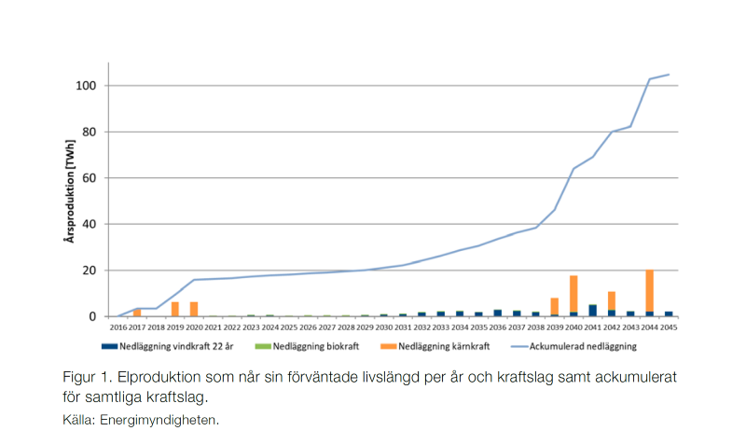Click the orange bar for 2040
This screenshot has width=746, height=445.
pos(573,294)
